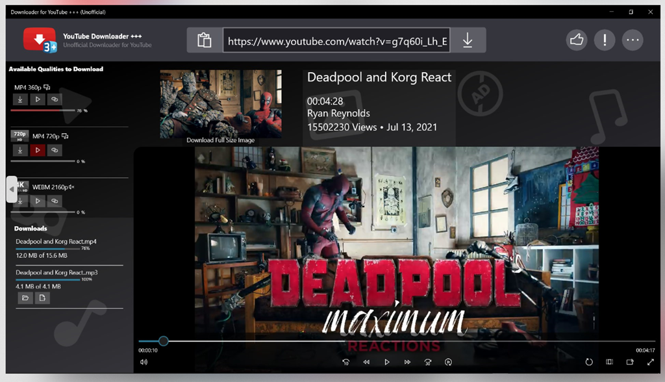The image size is (665, 382).
Task: Fast forward the video
Action: click(x=407, y=362)
